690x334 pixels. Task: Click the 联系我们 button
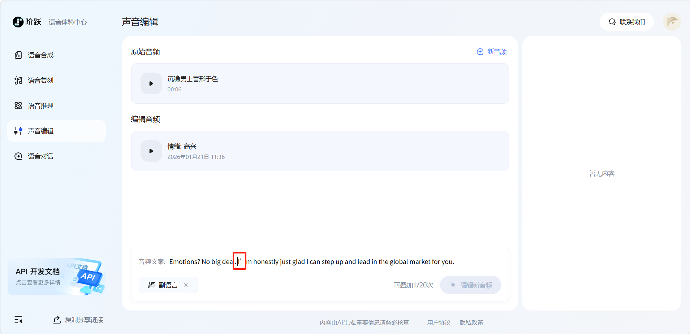coord(626,22)
